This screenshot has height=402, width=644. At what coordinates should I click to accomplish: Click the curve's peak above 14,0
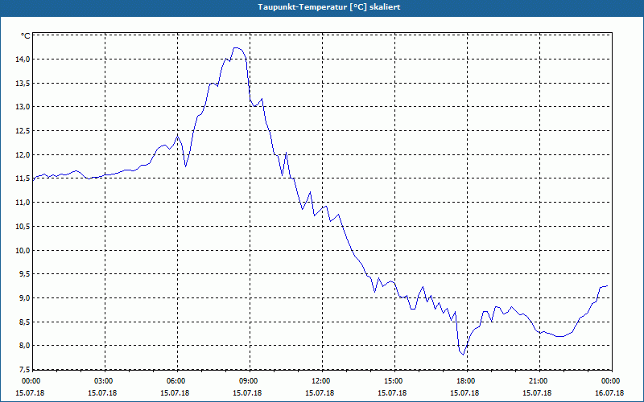[x=236, y=48]
